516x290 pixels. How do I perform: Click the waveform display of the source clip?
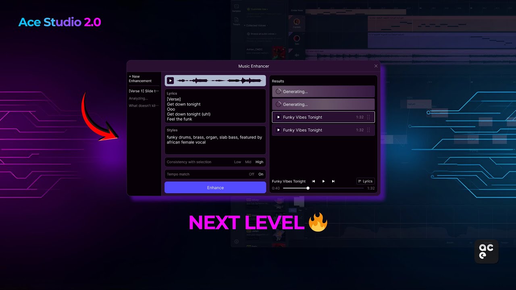click(x=220, y=81)
